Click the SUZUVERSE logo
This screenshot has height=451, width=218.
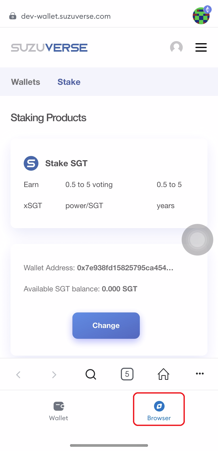pyautogui.click(x=49, y=48)
